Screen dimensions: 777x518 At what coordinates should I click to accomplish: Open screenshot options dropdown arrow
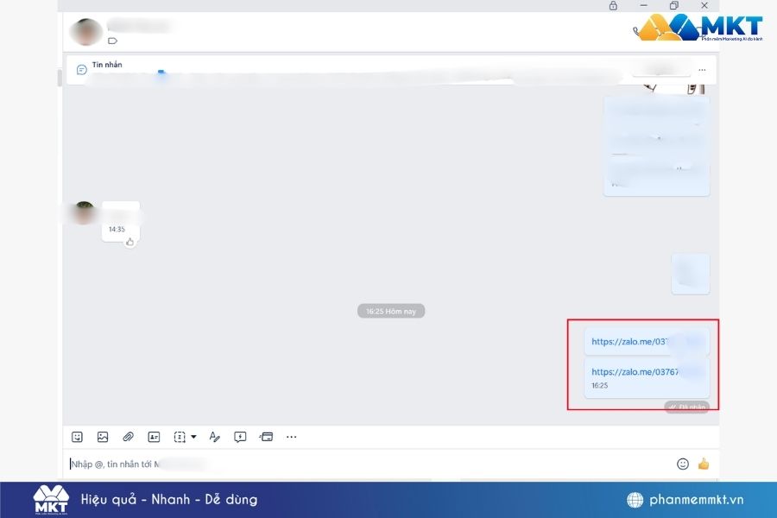(193, 437)
